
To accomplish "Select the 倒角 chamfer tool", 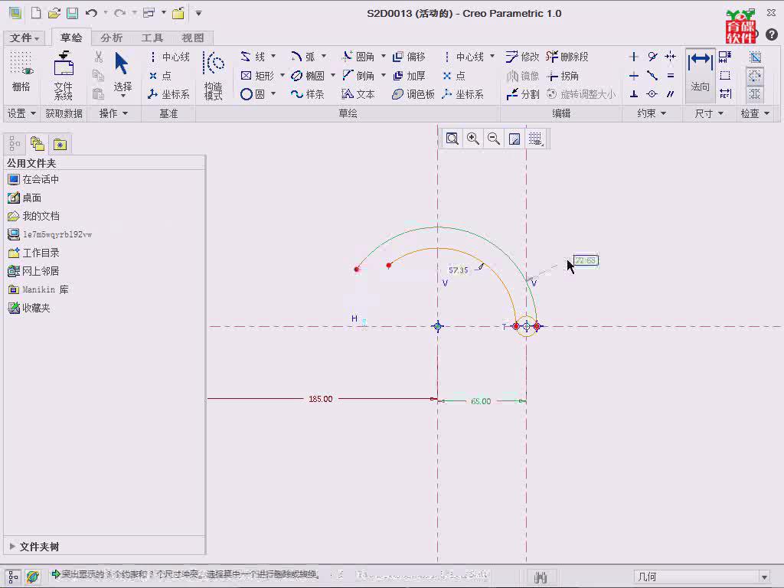I will [358, 76].
